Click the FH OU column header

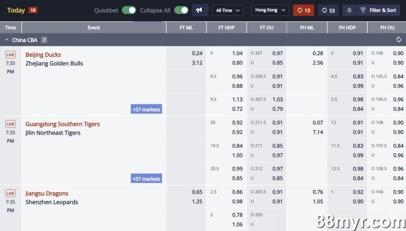387,28
